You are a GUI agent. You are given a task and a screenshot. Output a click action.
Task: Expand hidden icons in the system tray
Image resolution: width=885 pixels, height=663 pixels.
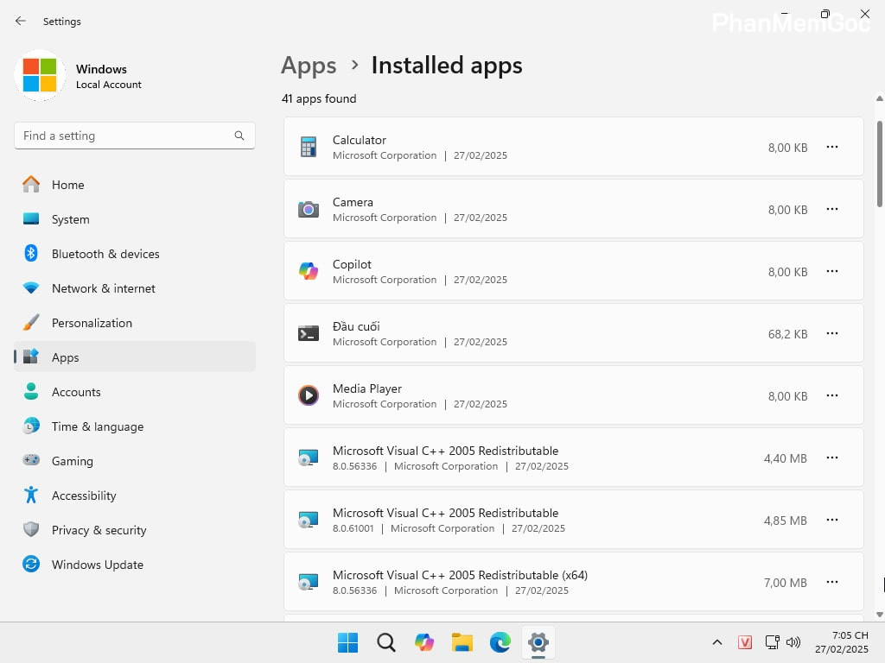click(717, 642)
